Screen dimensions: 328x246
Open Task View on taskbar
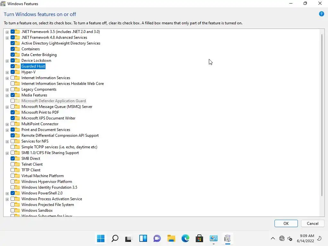(129, 238)
